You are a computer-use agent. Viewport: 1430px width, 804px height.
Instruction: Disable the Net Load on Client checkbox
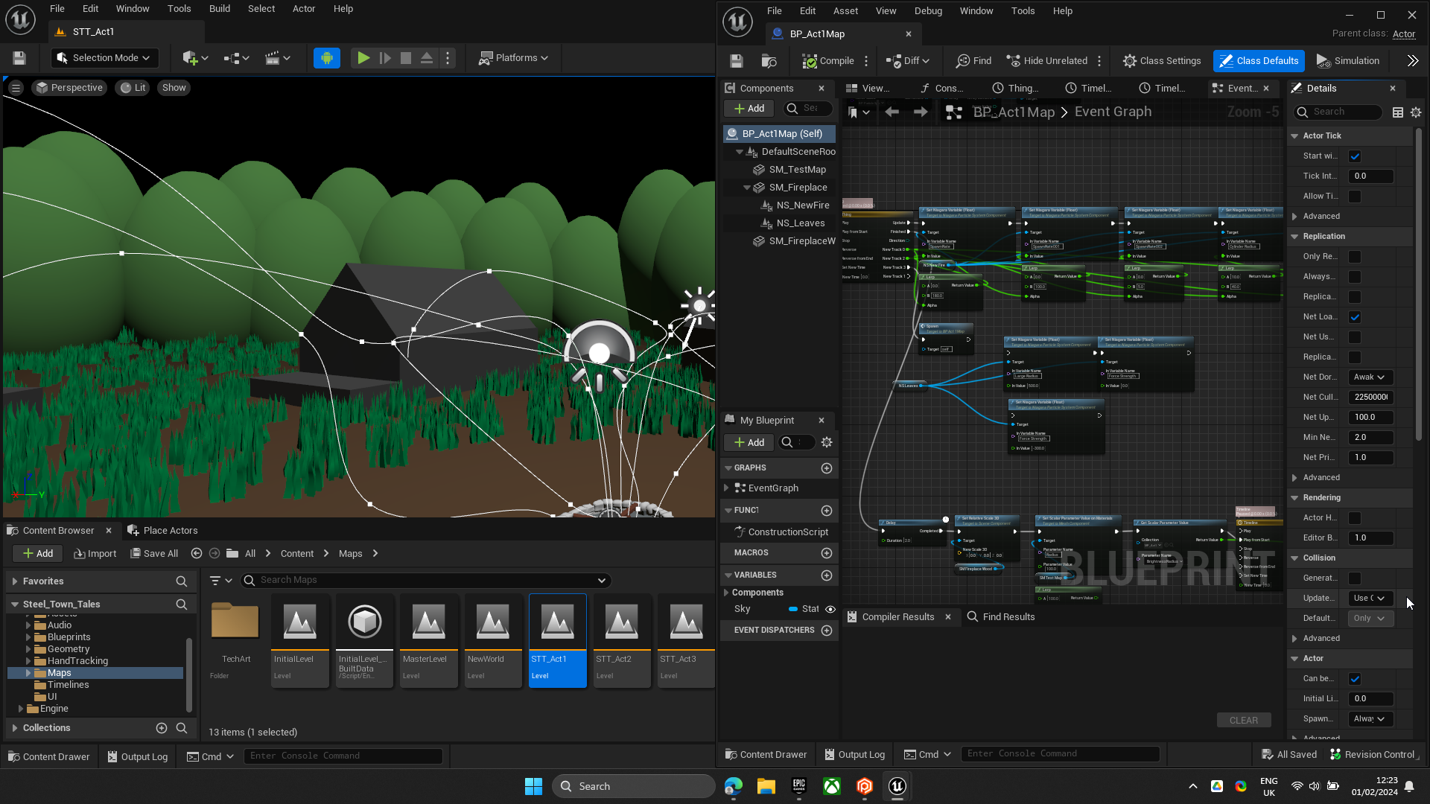1355,317
